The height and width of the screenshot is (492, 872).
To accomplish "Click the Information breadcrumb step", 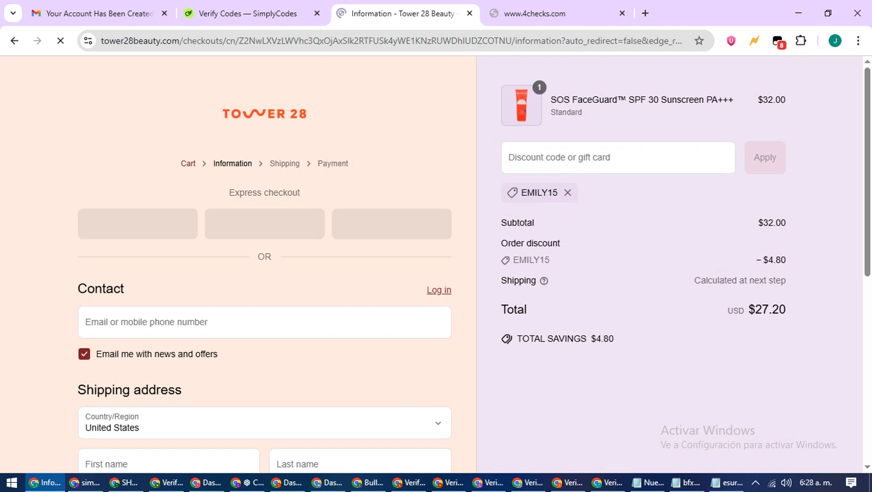I will pos(233,164).
